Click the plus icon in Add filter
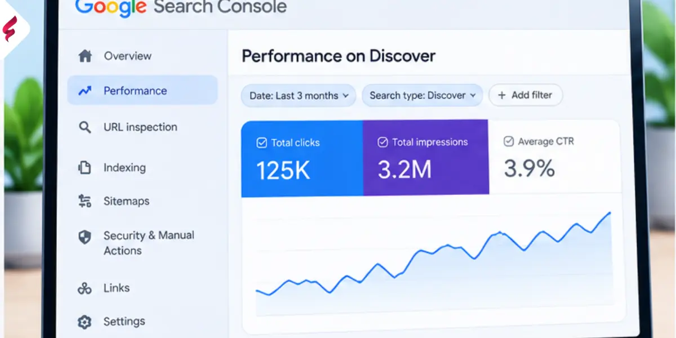Viewport: 676px width, 338px height. pyautogui.click(x=501, y=95)
